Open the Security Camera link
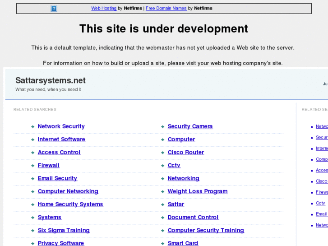Screen dimensions: 328x246 coord(190,126)
